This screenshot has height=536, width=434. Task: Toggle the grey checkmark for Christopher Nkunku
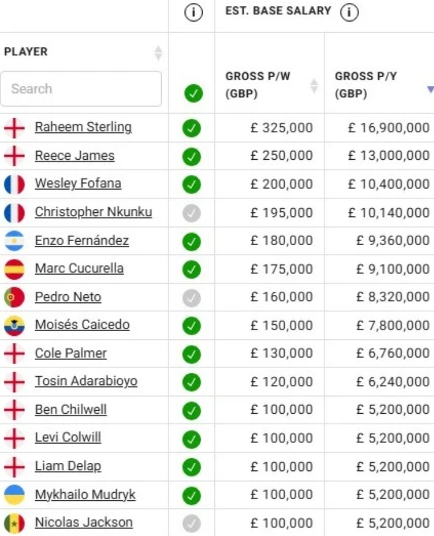[x=192, y=213]
